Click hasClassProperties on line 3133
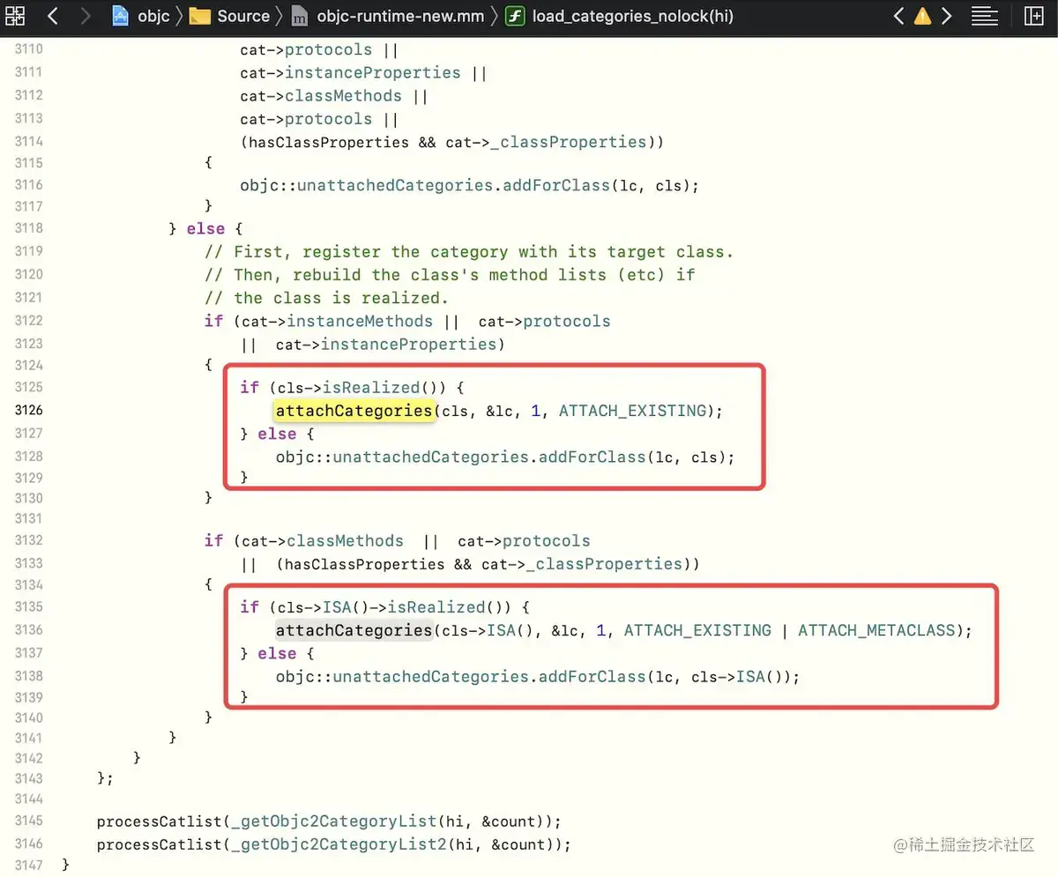Screen dimensions: 1058x877 [365, 564]
